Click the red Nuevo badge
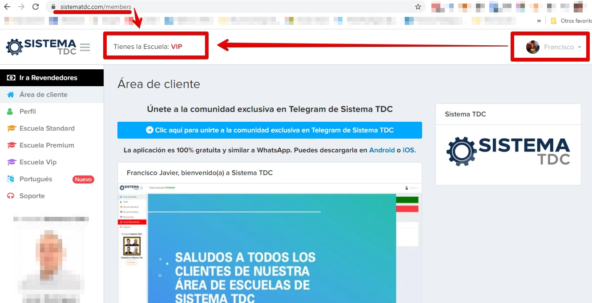 tap(83, 179)
